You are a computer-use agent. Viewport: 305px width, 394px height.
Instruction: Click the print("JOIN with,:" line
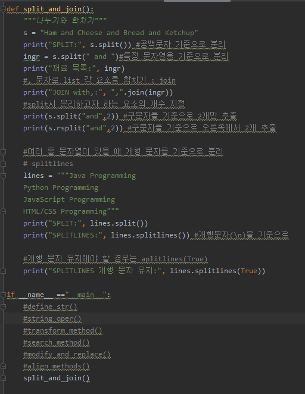coord(98,92)
